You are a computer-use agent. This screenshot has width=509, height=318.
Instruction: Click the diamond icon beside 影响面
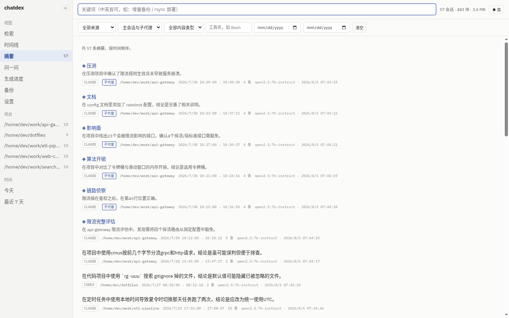coord(84,128)
